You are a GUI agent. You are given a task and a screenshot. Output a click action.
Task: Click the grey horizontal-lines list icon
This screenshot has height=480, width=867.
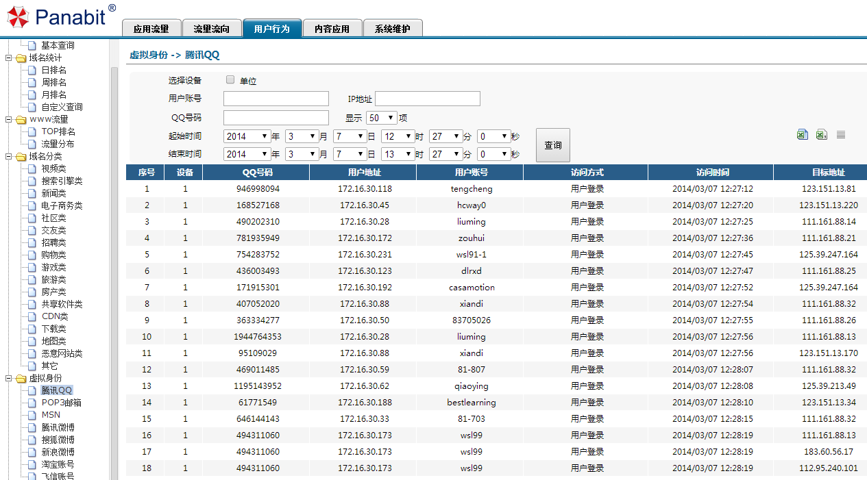[x=841, y=135]
